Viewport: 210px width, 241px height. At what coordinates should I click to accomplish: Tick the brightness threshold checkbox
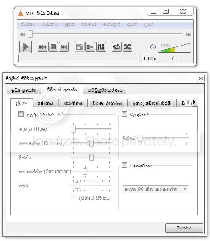(73, 198)
